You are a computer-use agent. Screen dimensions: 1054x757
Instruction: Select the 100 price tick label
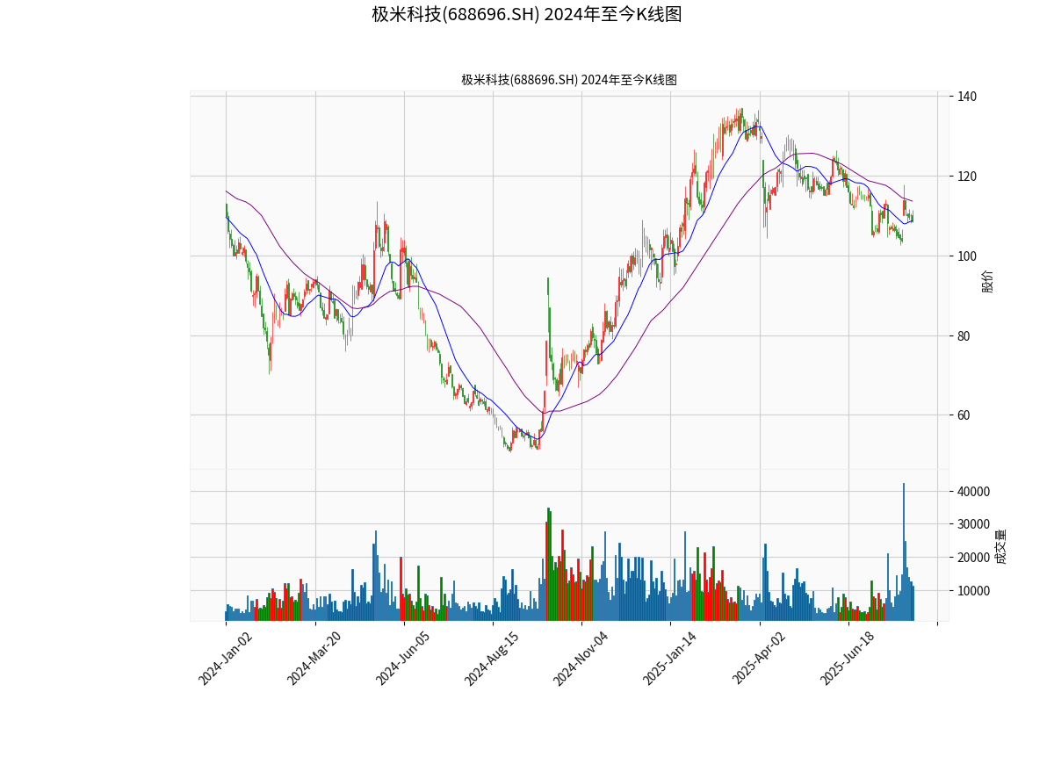coord(967,256)
